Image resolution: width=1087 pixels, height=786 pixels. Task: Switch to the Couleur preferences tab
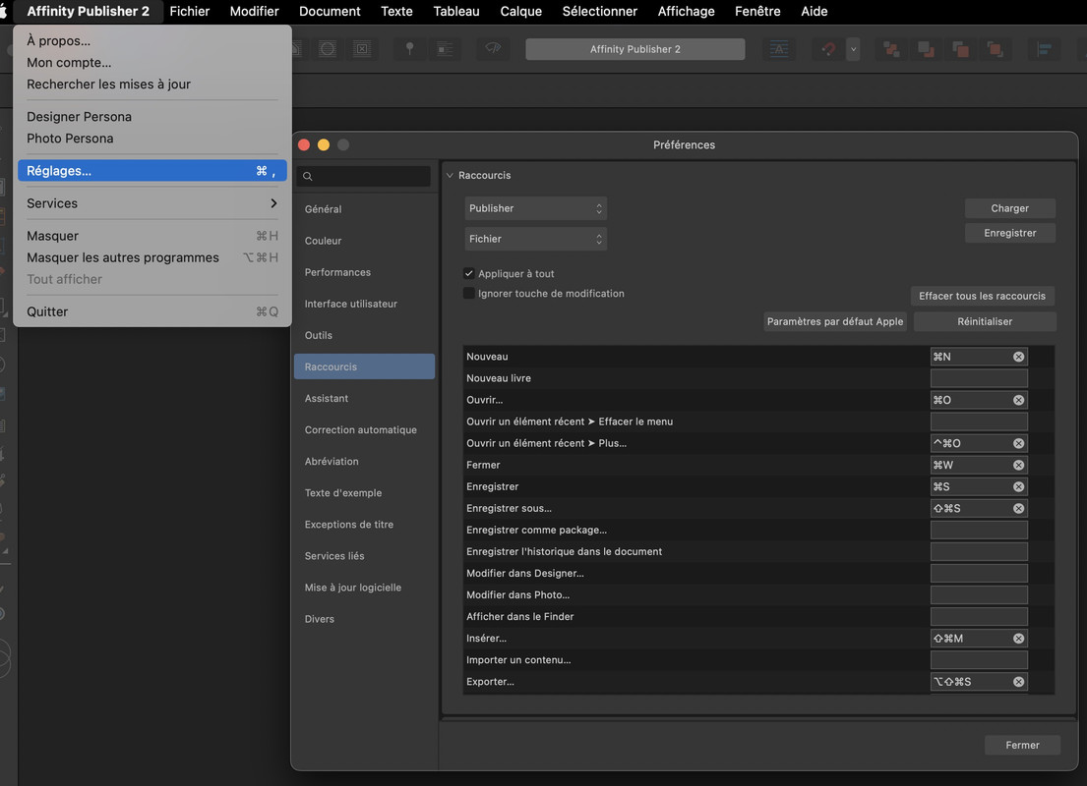pyautogui.click(x=364, y=241)
